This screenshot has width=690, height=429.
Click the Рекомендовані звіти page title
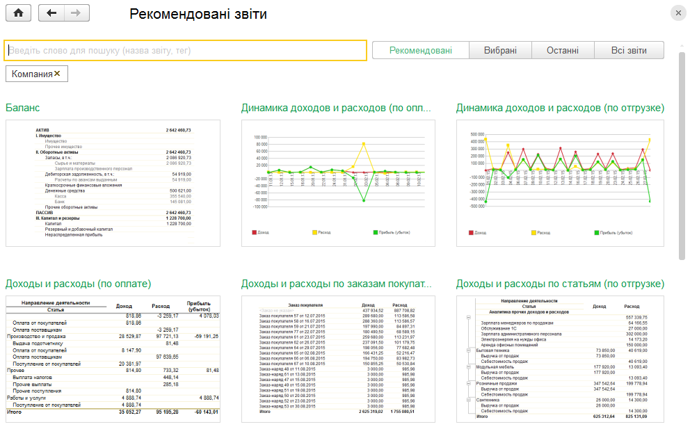click(198, 14)
